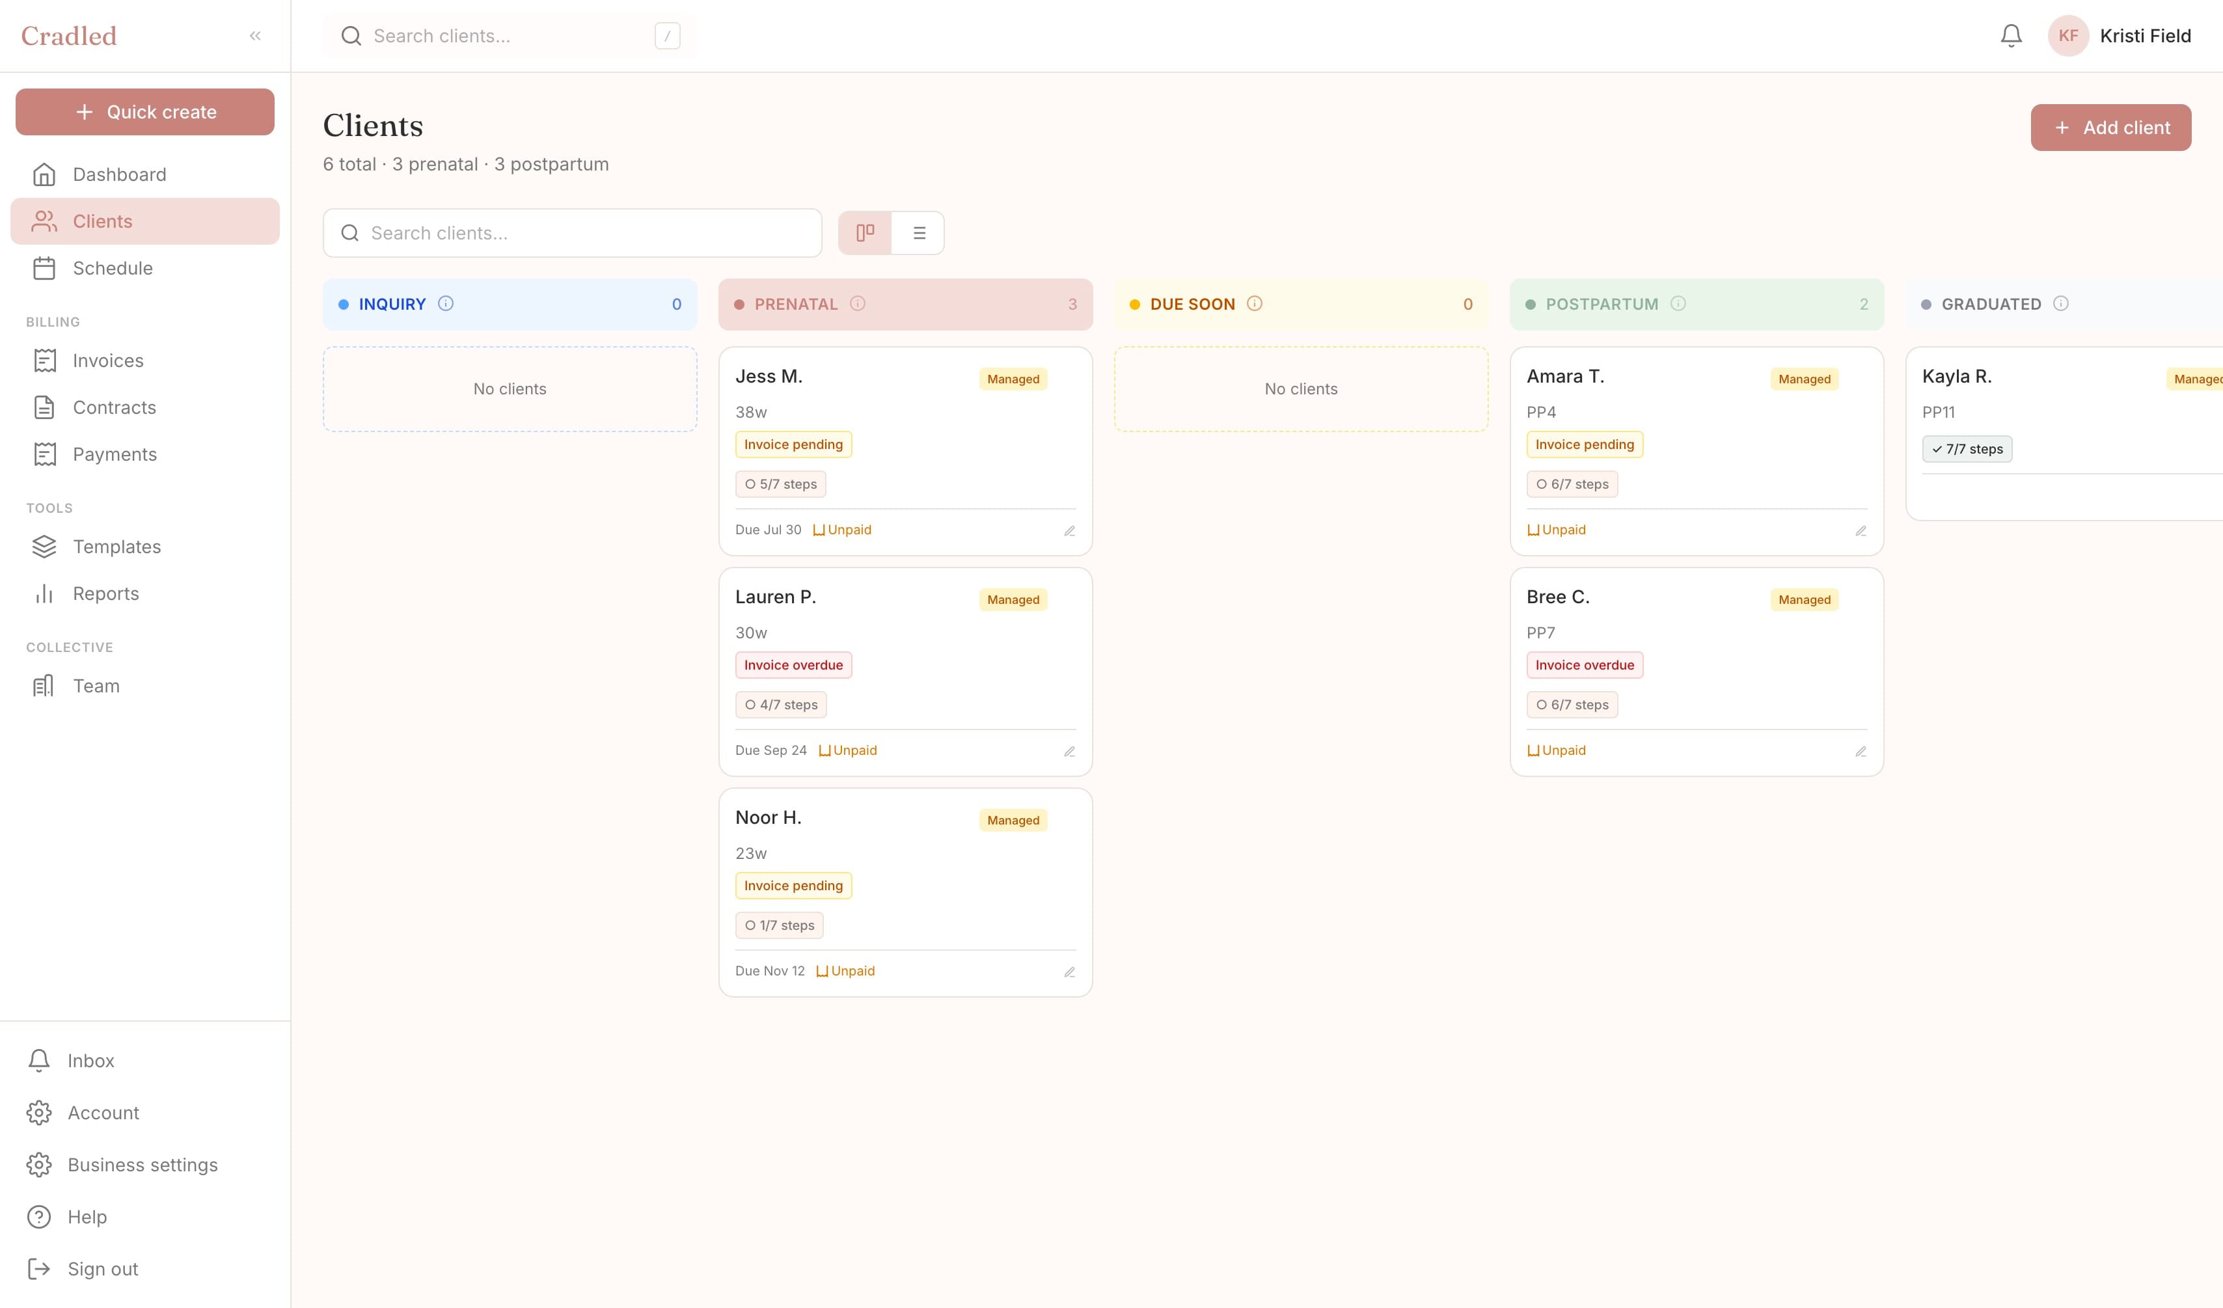Image resolution: width=2223 pixels, height=1308 pixels.
Task: Click the Add client button
Action: click(2110, 128)
